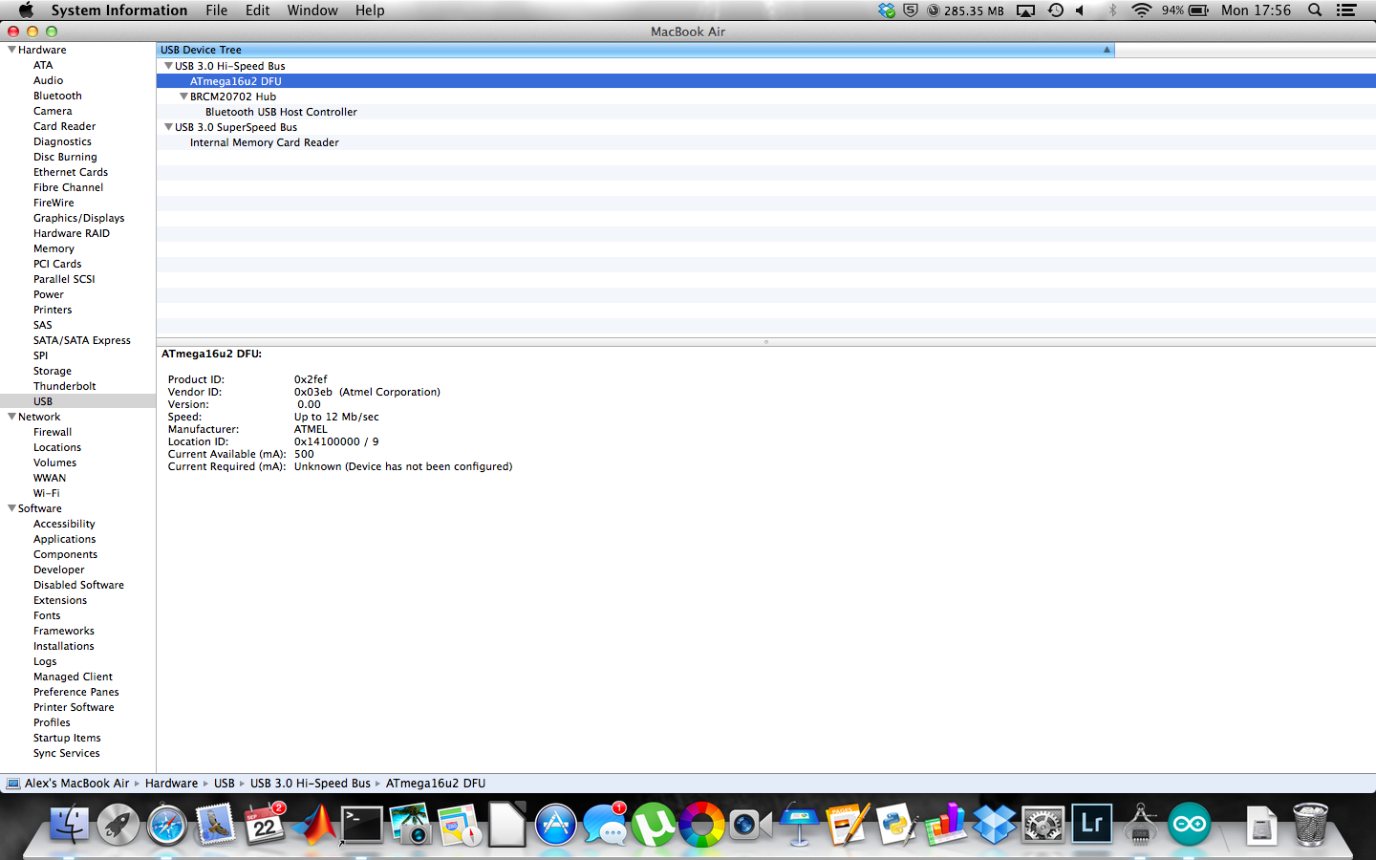
Task: Click the USB Device Tree column header
Action: [x=635, y=50]
